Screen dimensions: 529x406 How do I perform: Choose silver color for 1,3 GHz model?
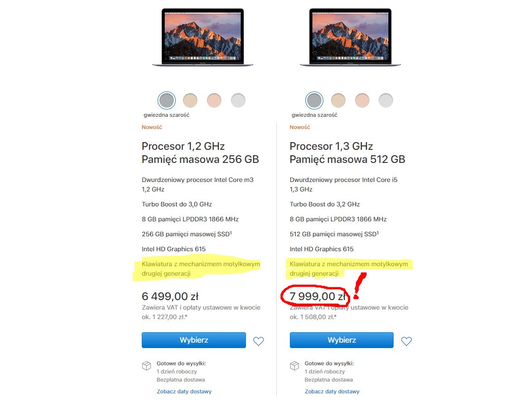point(386,100)
